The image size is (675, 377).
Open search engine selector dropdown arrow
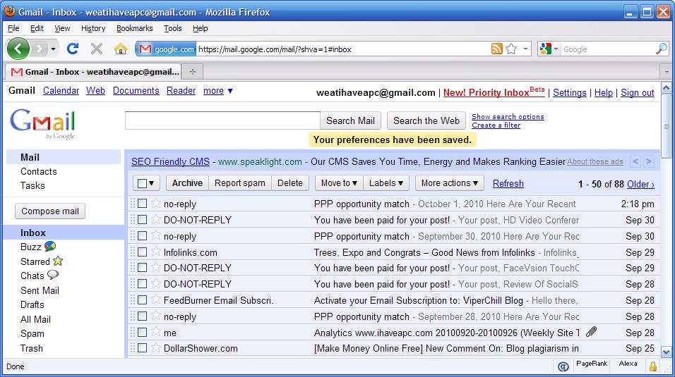(556, 49)
